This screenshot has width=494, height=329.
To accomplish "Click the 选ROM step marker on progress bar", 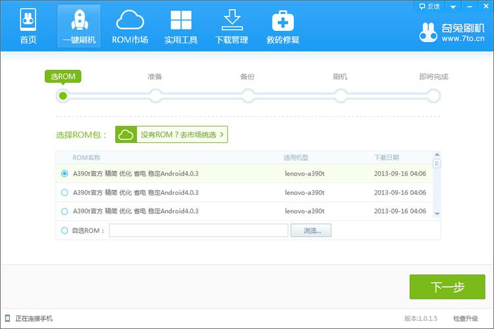I will tap(63, 96).
